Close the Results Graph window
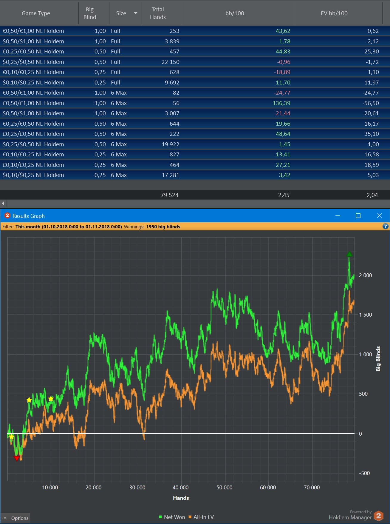 click(379, 215)
